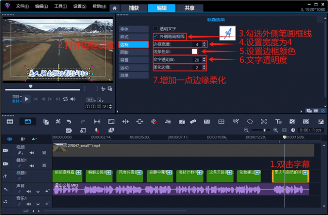Fit the project in the timeline window
Viewport: 328px width, 215px height.
(x=284, y=130)
